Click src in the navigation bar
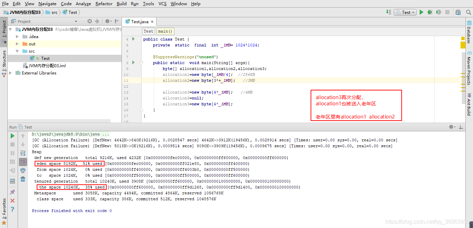This screenshot has height=228, width=473. [51, 12]
